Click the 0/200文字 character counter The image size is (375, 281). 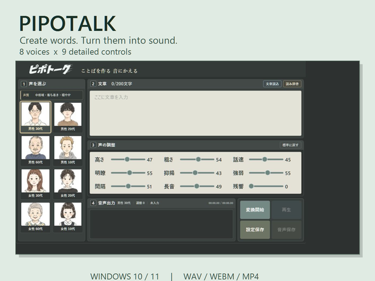[x=122, y=84]
